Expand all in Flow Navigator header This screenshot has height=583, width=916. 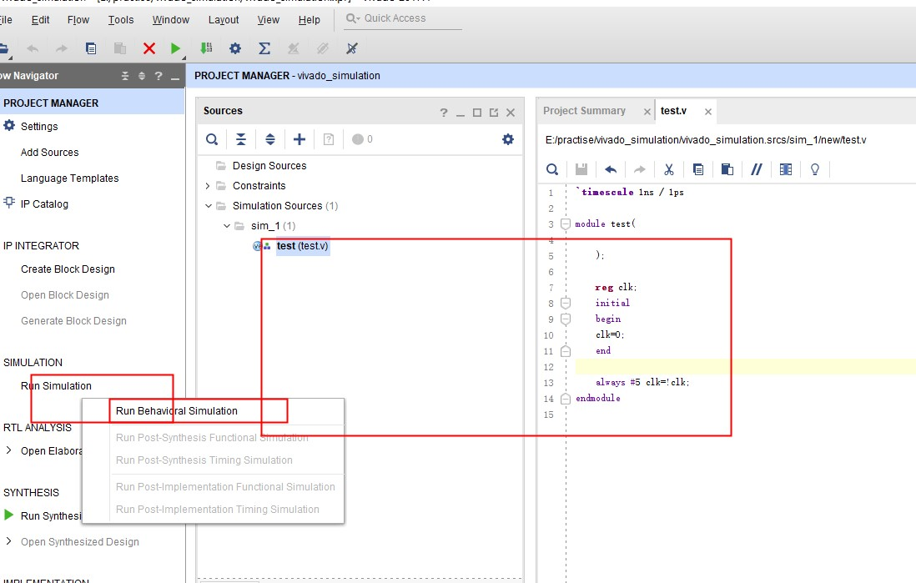pyautogui.click(x=141, y=76)
